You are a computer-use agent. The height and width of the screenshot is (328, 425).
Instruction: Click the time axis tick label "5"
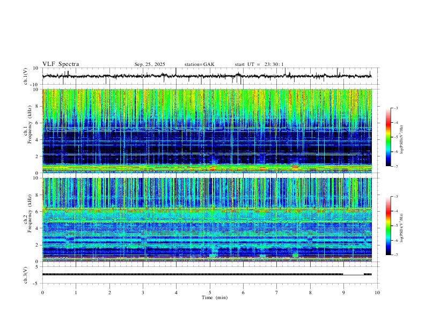tap(210, 293)
